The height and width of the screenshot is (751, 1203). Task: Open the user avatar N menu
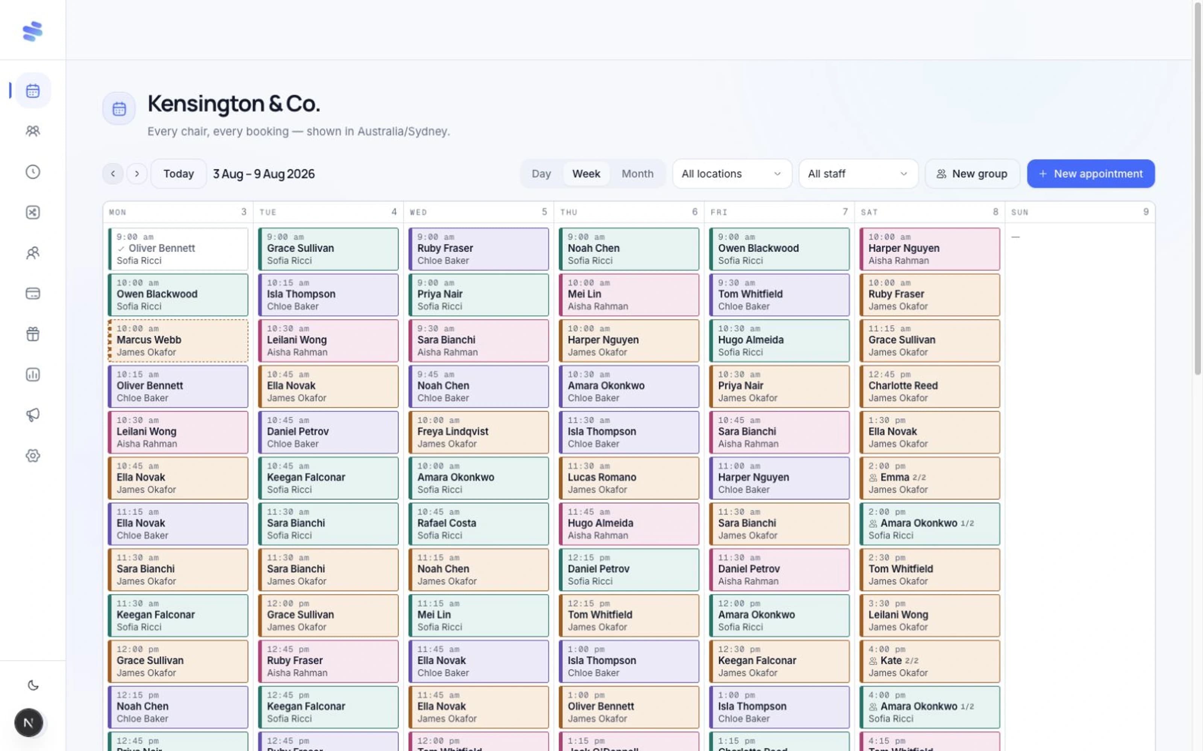click(28, 723)
